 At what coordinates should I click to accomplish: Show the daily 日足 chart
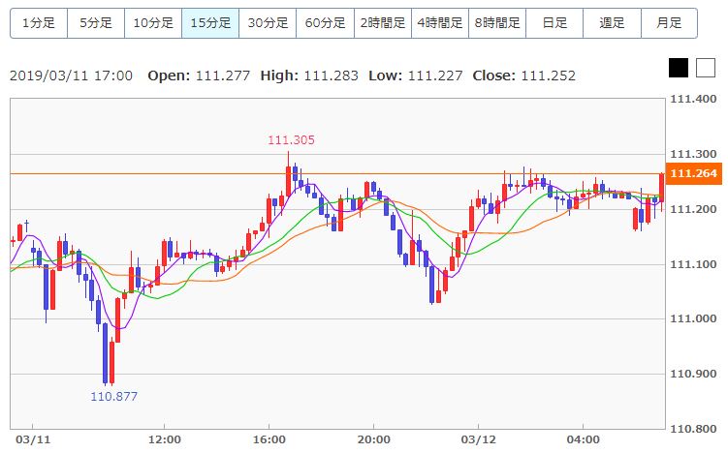pyautogui.click(x=554, y=22)
